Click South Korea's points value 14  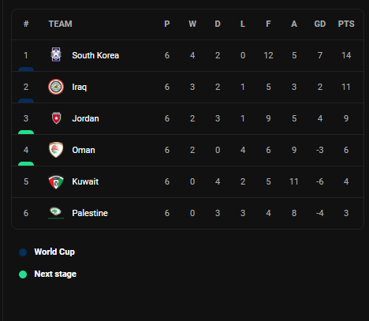pos(346,55)
